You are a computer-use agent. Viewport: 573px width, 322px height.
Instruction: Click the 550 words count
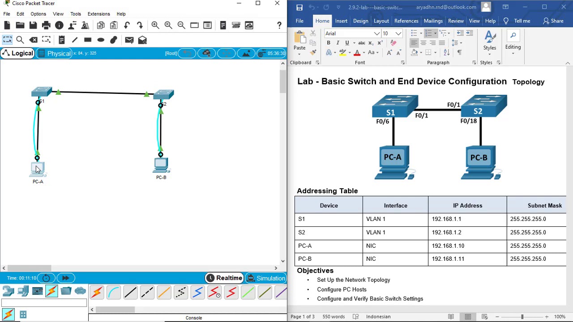click(x=334, y=317)
